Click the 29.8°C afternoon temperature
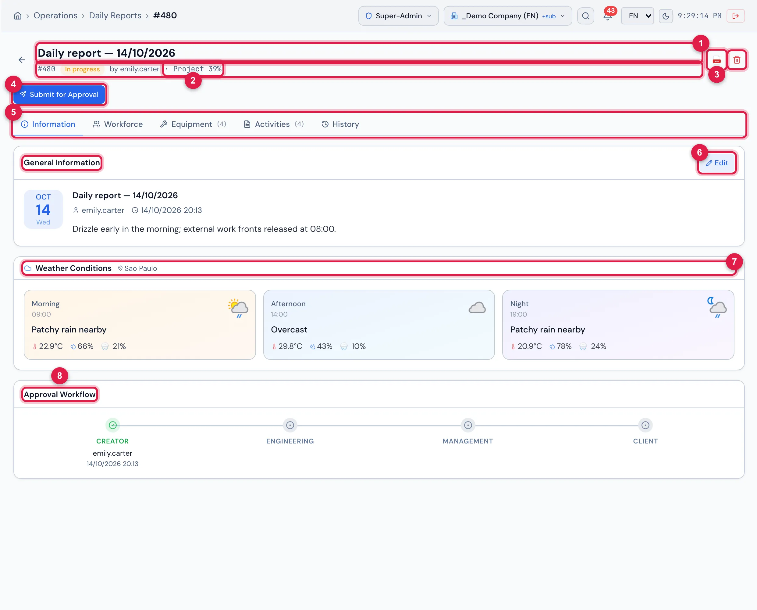Viewport: 757px width, 610px height. tap(290, 346)
